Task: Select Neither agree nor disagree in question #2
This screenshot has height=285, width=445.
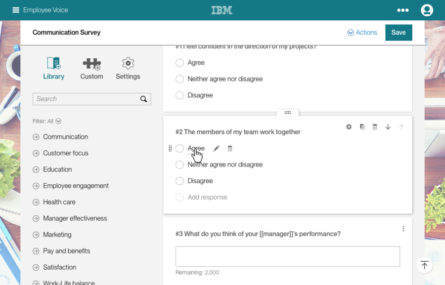Action: click(179, 164)
